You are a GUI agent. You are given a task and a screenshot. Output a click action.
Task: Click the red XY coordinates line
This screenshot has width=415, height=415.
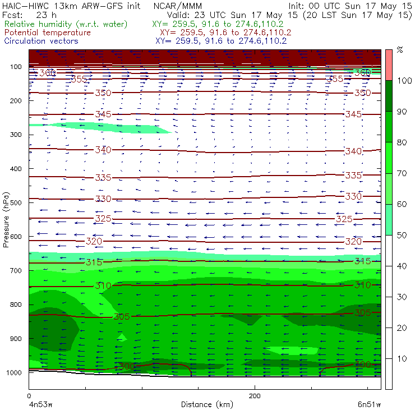coord(225,33)
